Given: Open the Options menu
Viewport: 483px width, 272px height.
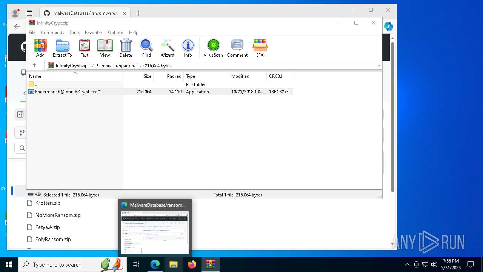Looking at the screenshot, I should 116,32.
